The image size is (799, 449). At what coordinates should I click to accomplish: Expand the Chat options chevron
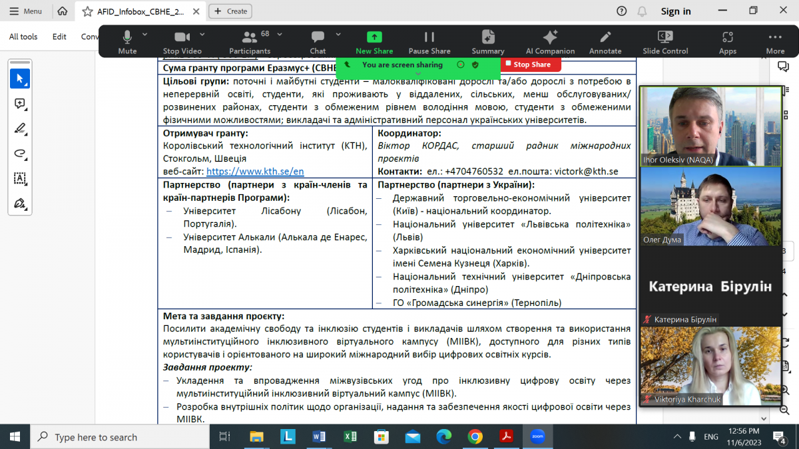pyautogui.click(x=338, y=35)
